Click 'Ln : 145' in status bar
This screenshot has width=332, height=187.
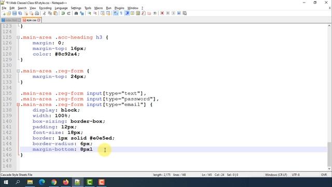[x=206, y=175]
